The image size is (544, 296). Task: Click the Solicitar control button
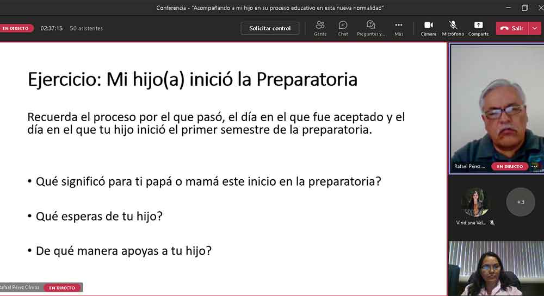tap(270, 28)
